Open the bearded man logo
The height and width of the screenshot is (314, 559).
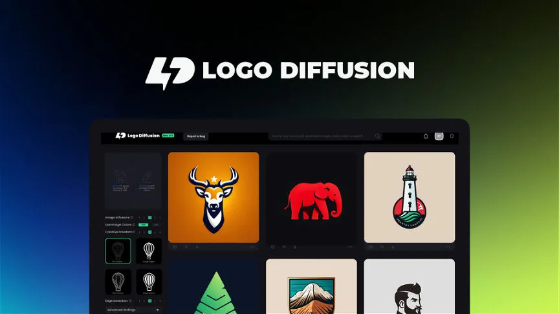point(410,287)
